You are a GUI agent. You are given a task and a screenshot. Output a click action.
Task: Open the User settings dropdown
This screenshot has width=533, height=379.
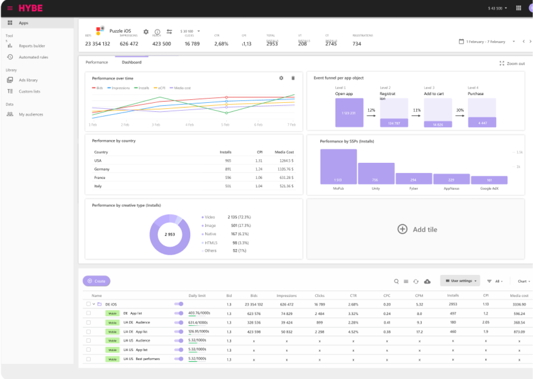click(x=460, y=281)
